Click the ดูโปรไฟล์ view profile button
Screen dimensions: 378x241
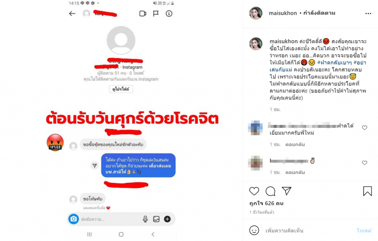[121, 89]
